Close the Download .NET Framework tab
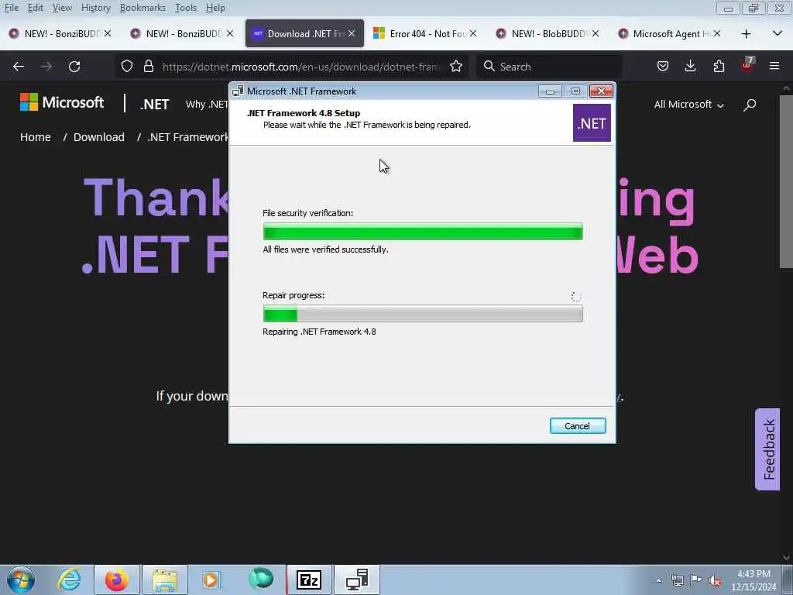 [352, 33]
